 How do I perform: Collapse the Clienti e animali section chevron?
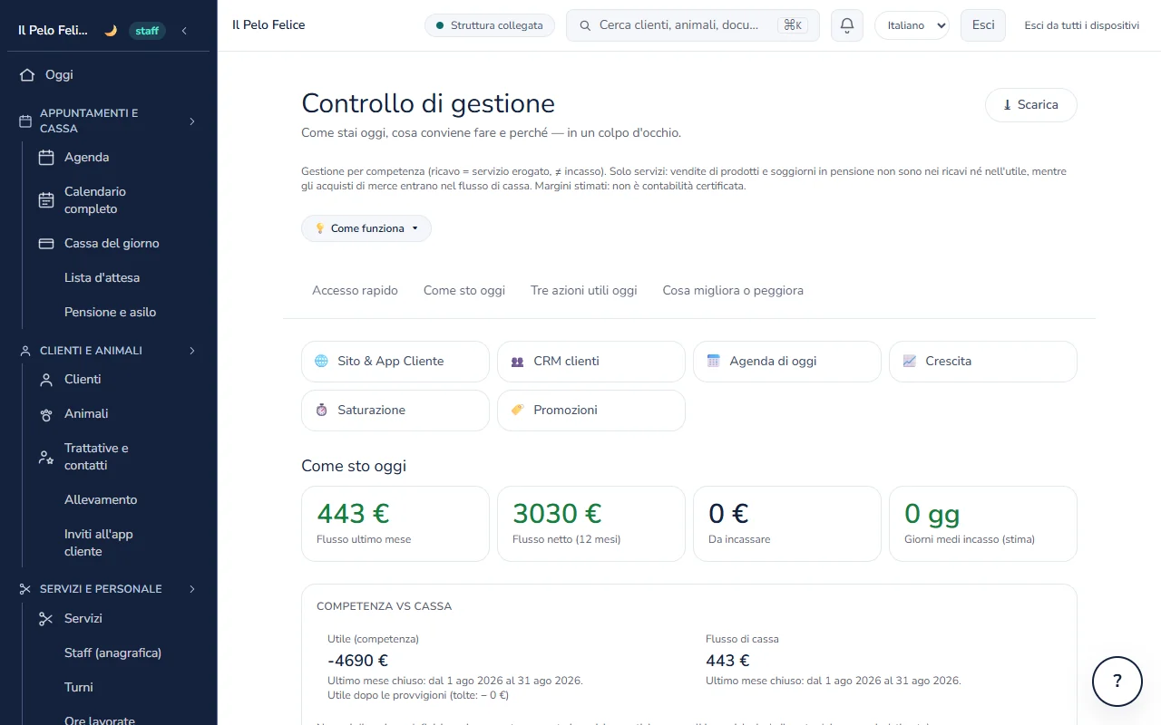(191, 351)
